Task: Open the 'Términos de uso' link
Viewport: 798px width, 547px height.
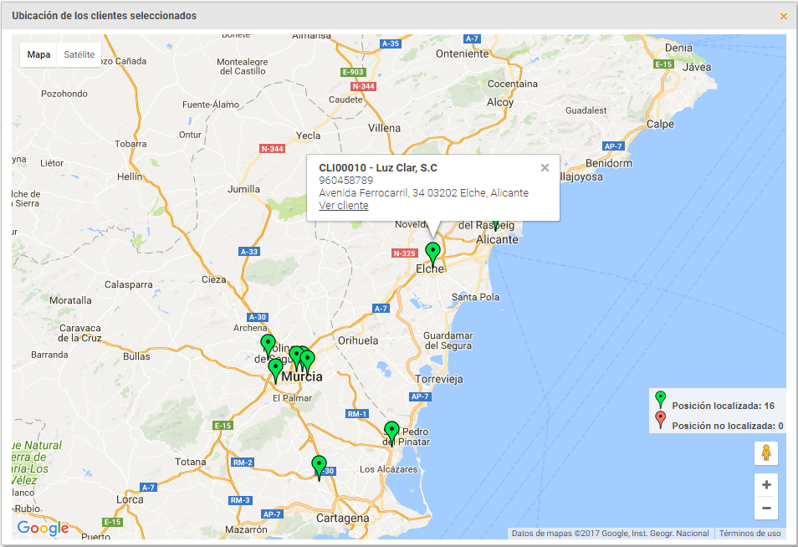Action: coord(749,534)
